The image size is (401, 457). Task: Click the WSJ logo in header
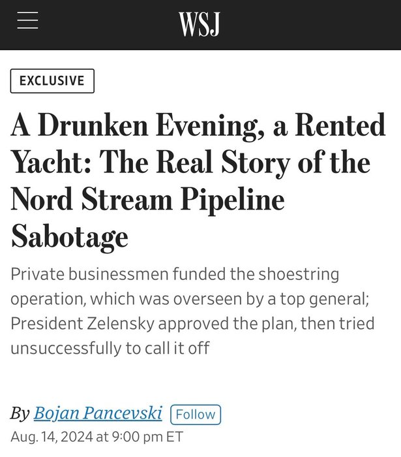[199, 24]
